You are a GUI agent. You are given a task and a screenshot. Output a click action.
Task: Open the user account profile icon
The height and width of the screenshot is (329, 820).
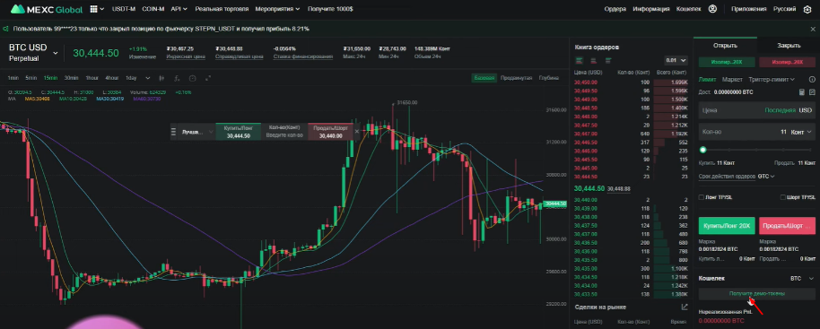[712, 9]
